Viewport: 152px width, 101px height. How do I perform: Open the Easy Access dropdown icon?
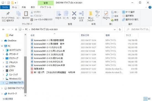[98, 16]
